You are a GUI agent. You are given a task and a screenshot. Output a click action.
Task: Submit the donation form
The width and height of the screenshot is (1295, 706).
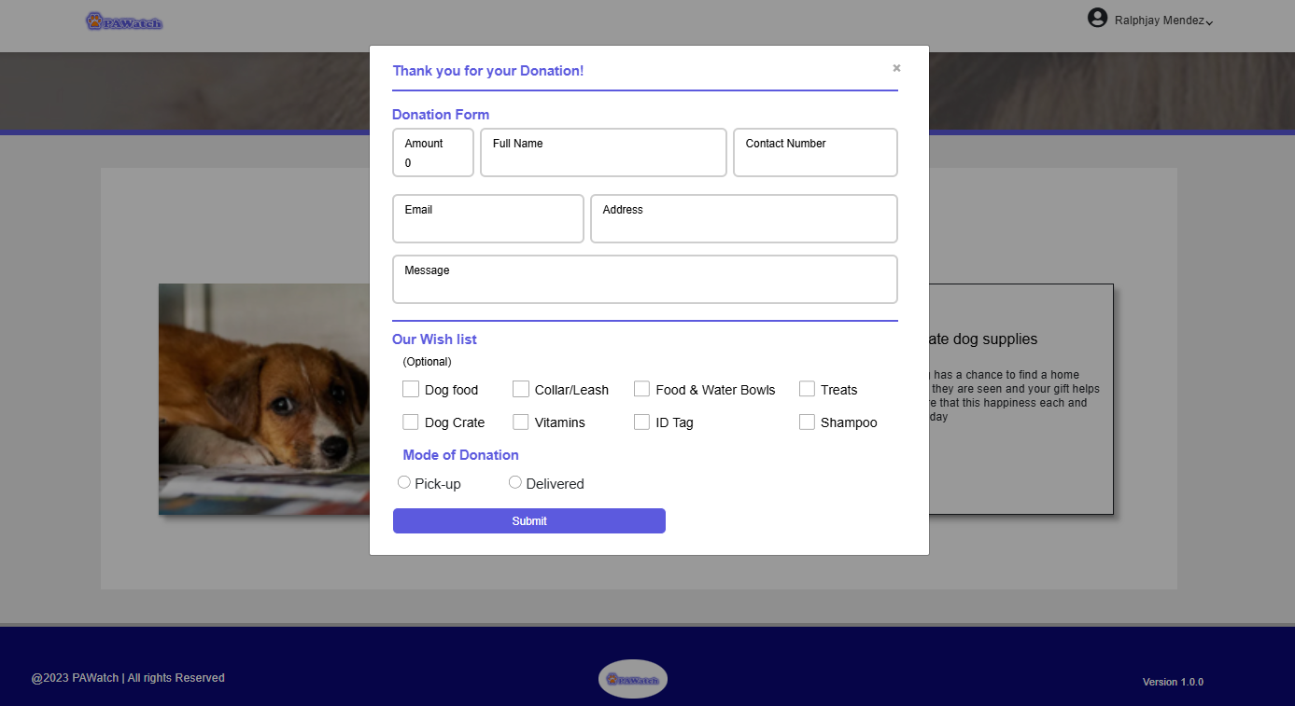point(528,521)
